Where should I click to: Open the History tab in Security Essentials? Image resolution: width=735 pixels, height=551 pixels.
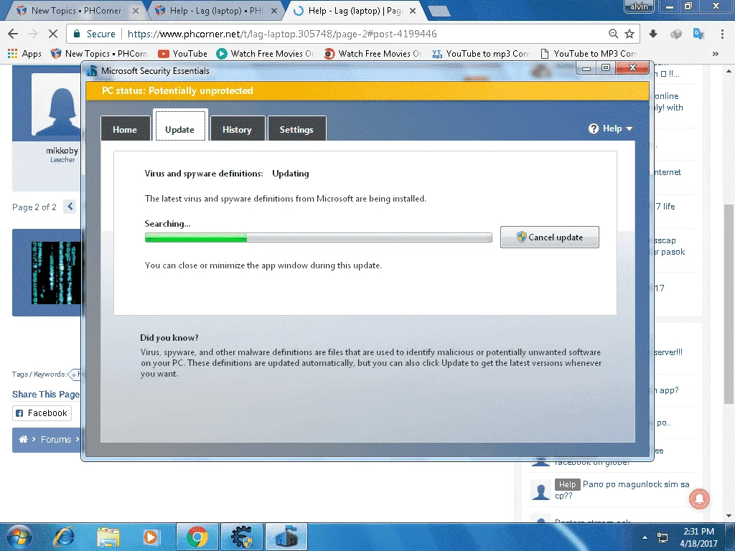[237, 129]
